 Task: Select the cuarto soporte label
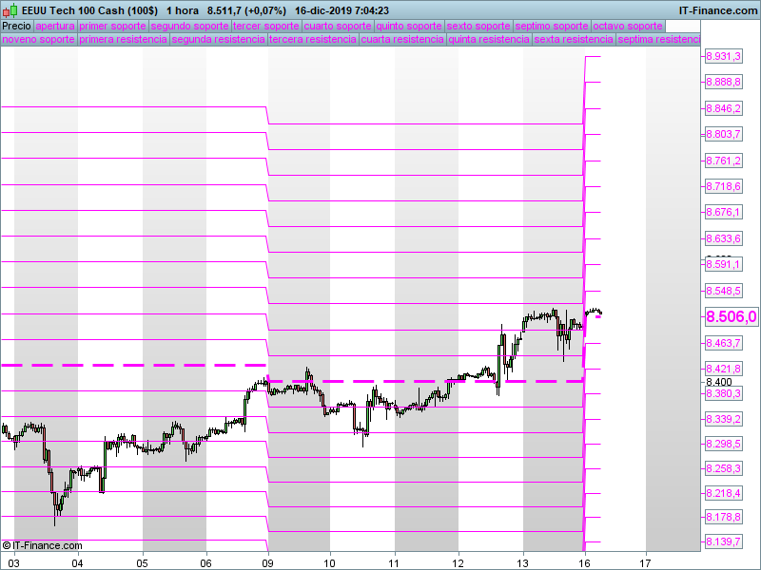(338, 27)
